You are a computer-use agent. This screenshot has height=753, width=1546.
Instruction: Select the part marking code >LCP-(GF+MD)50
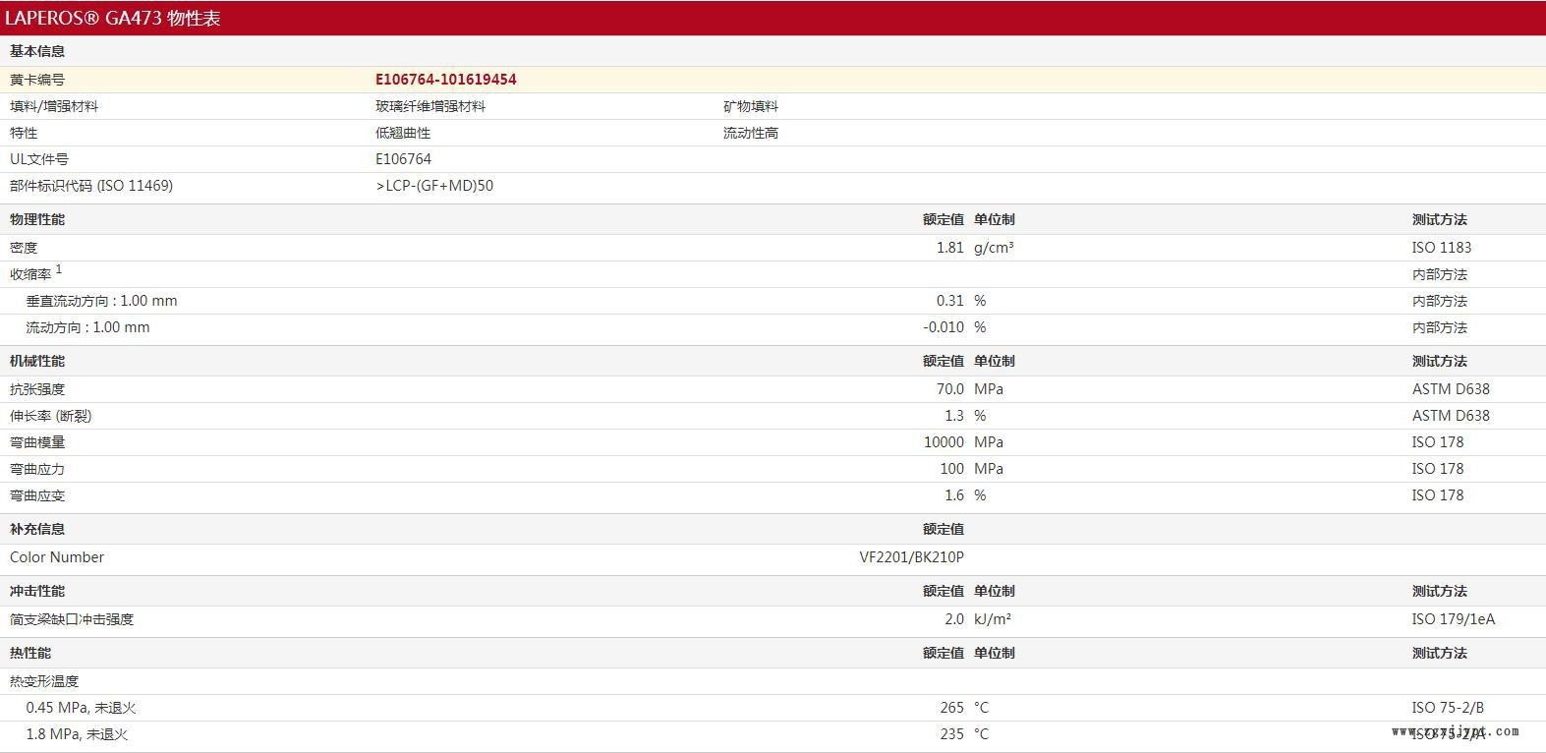pyautogui.click(x=434, y=186)
